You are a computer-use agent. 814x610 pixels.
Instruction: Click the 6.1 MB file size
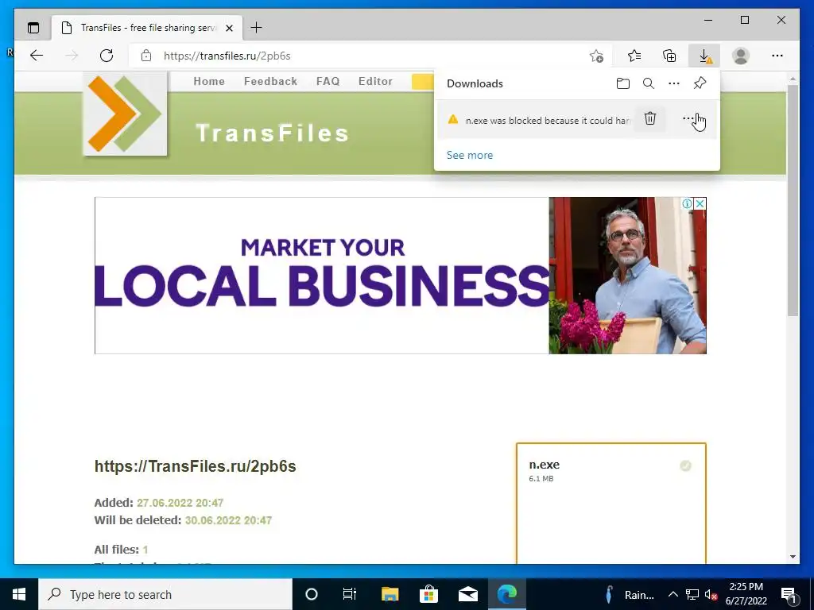(541, 479)
